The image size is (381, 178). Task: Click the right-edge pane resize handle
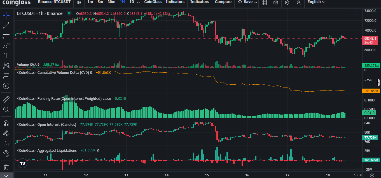pos(379,82)
